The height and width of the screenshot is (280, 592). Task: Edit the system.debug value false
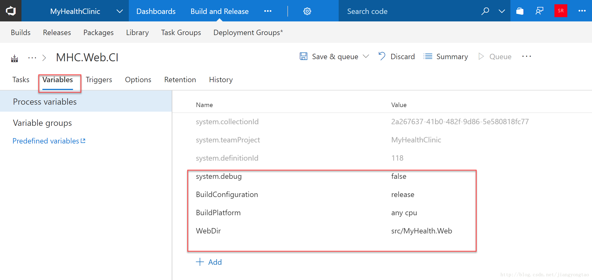pyautogui.click(x=399, y=176)
